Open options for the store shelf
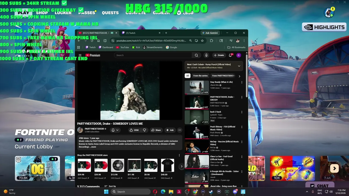This screenshot has height=196, width=349. 179,155
